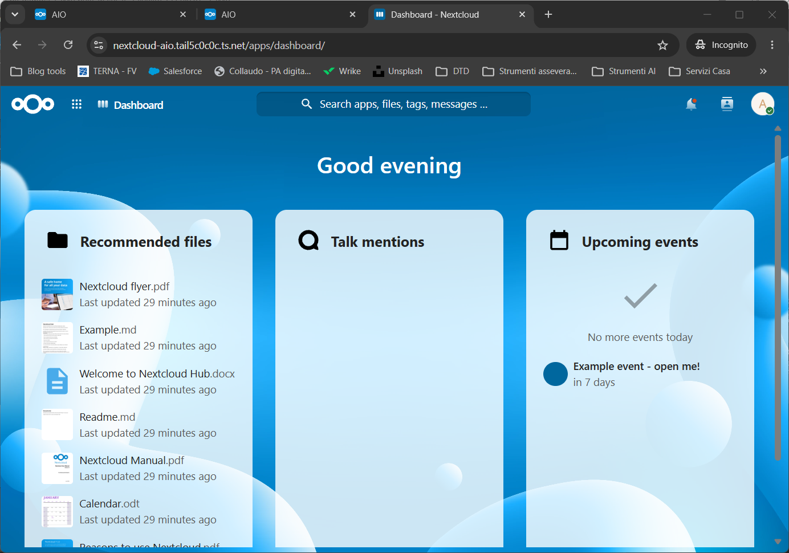
Task: Open the Strumenti assevera... bookmark folder
Action: [530, 71]
